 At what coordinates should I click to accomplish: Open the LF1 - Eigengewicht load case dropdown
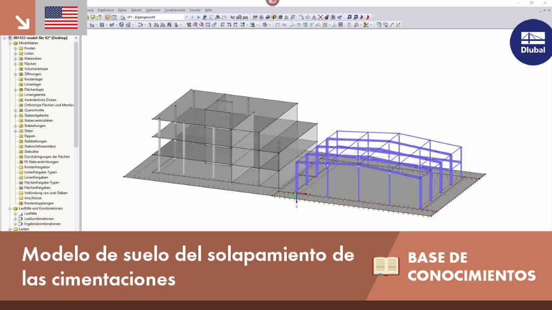point(186,17)
